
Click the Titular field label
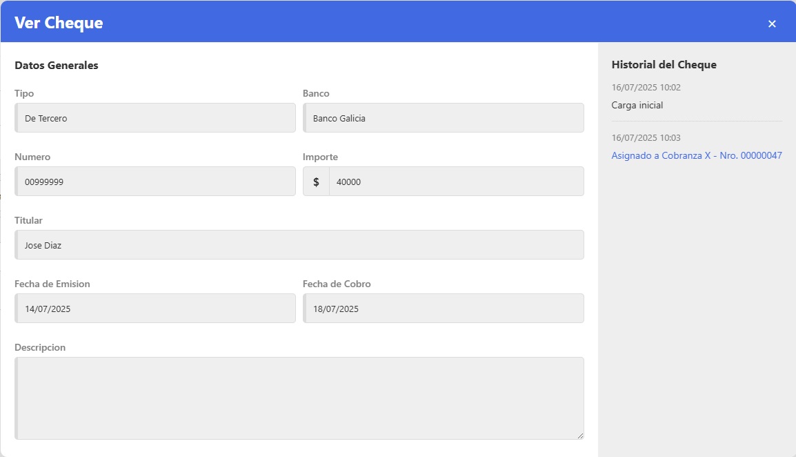28,220
